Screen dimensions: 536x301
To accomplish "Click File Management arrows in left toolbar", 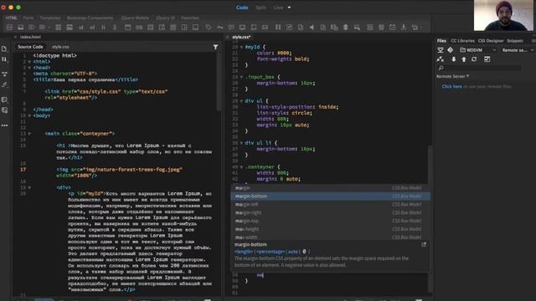I will coord(4,59).
